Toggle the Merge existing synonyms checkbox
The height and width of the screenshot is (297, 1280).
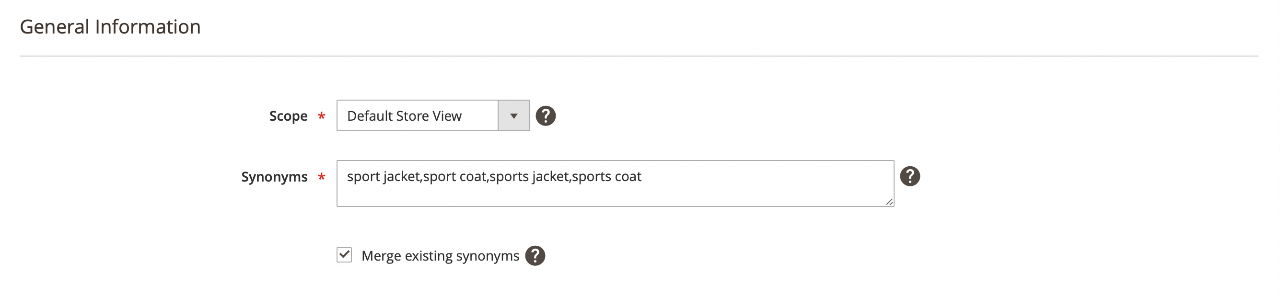(344, 255)
